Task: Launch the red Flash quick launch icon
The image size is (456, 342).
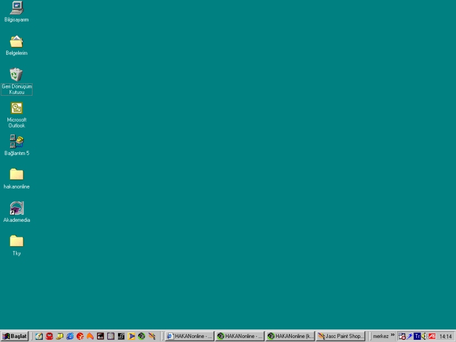Action: pyautogui.click(x=80, y=336)
